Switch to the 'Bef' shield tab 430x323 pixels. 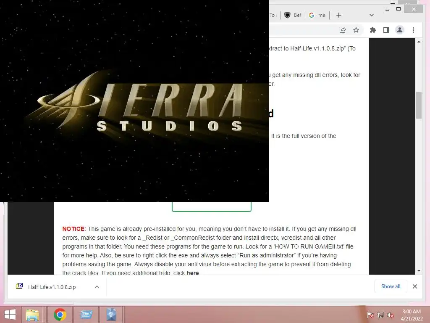pyautogui.click(x=293, y=15)
